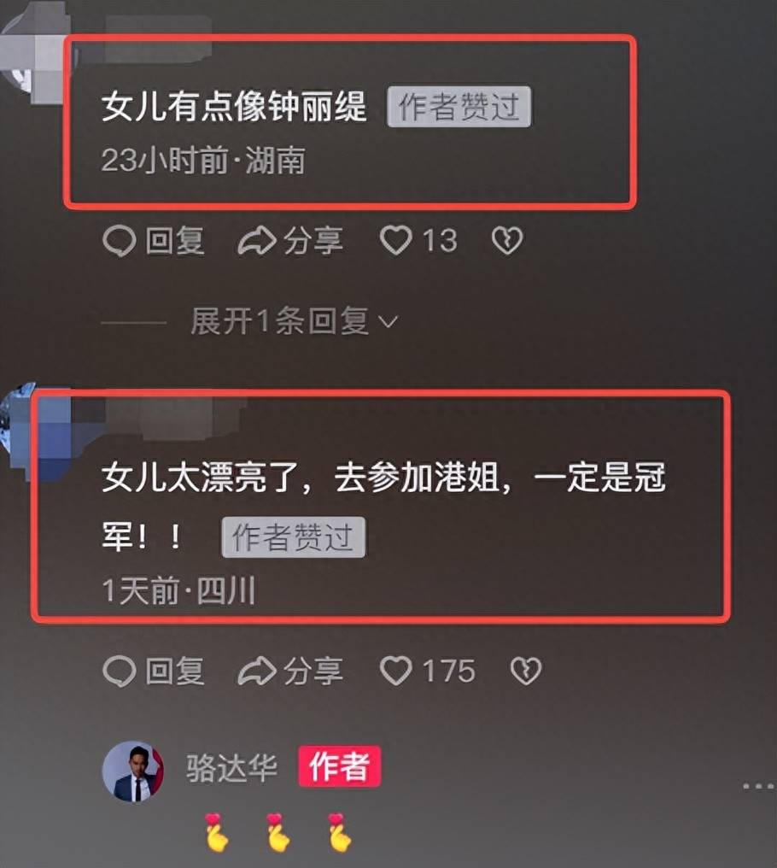This screenshot has width=777, height=868.
Task: Click chevron next to 展开1条回复
Action: [388, 322]
